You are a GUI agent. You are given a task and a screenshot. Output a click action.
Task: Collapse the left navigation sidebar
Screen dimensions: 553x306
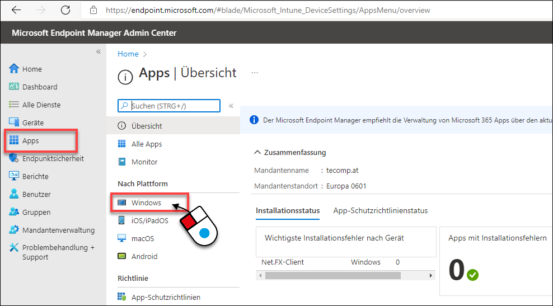(99, 51)
